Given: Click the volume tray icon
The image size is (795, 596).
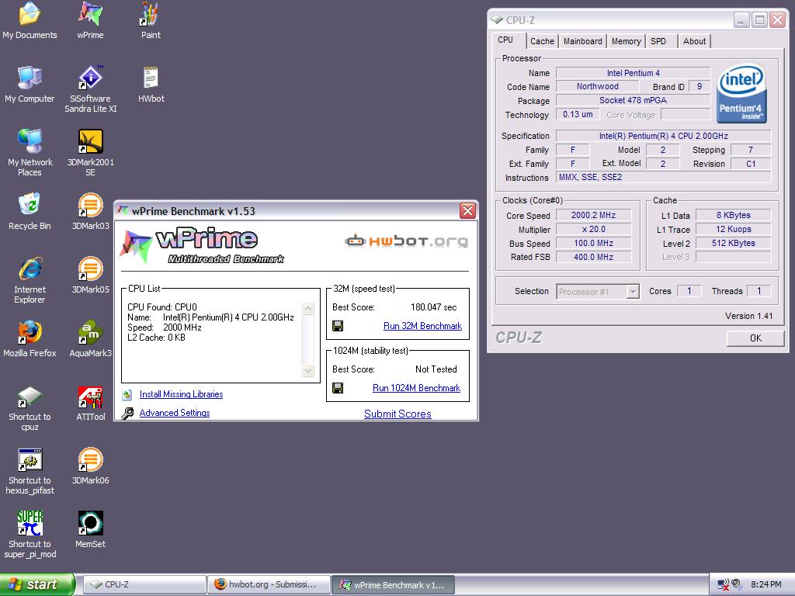Looking at the screenshot, I should 737,584.
